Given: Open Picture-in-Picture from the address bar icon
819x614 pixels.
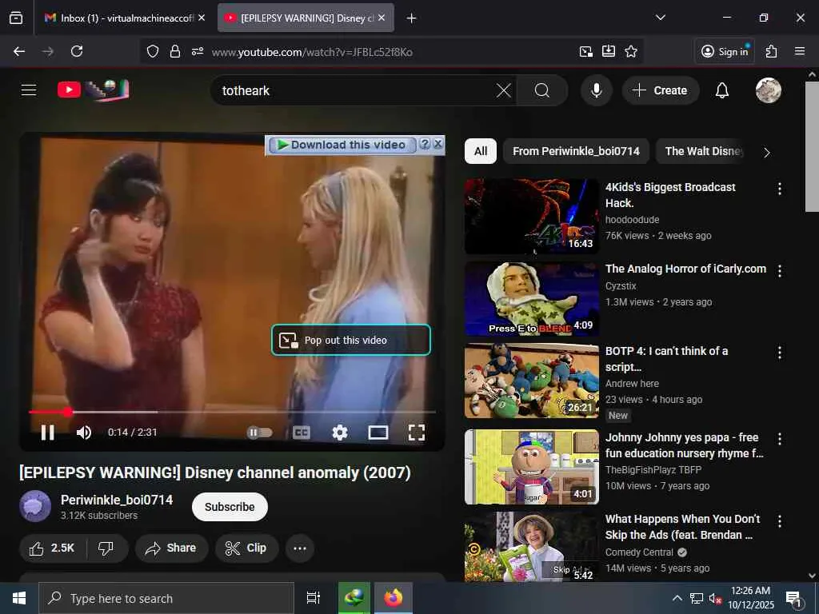Looking at the screenshot, I should click(x=586, y=51).
